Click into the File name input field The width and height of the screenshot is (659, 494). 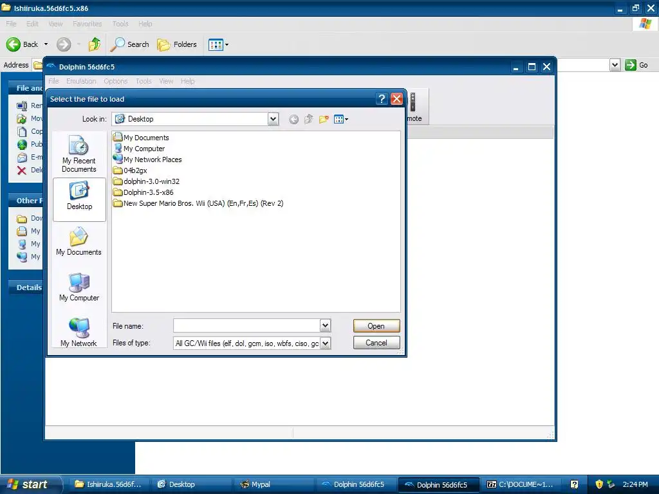coord(246,325)
